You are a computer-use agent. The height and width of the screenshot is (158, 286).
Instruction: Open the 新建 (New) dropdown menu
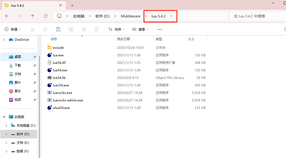point(13,29)
